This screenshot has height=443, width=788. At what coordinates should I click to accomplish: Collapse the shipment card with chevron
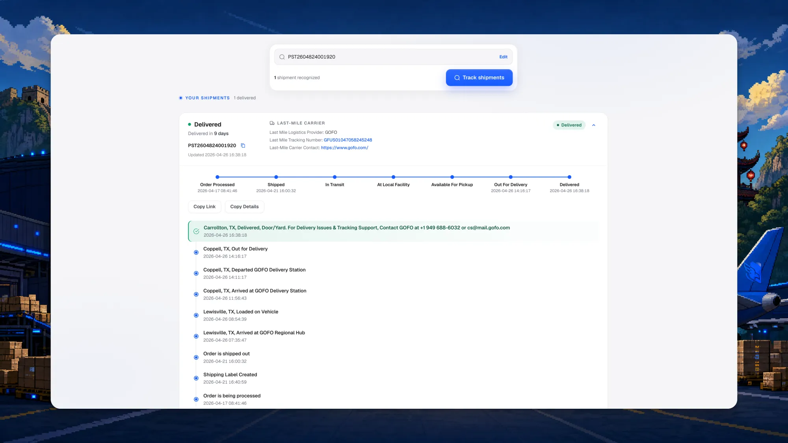(x=594, y=125)
